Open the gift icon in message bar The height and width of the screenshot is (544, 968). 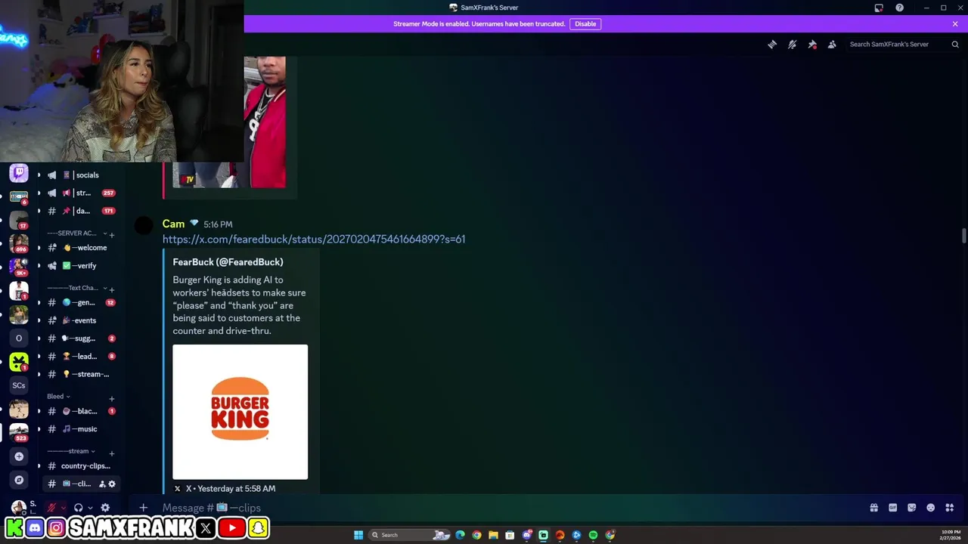point(873,508)
